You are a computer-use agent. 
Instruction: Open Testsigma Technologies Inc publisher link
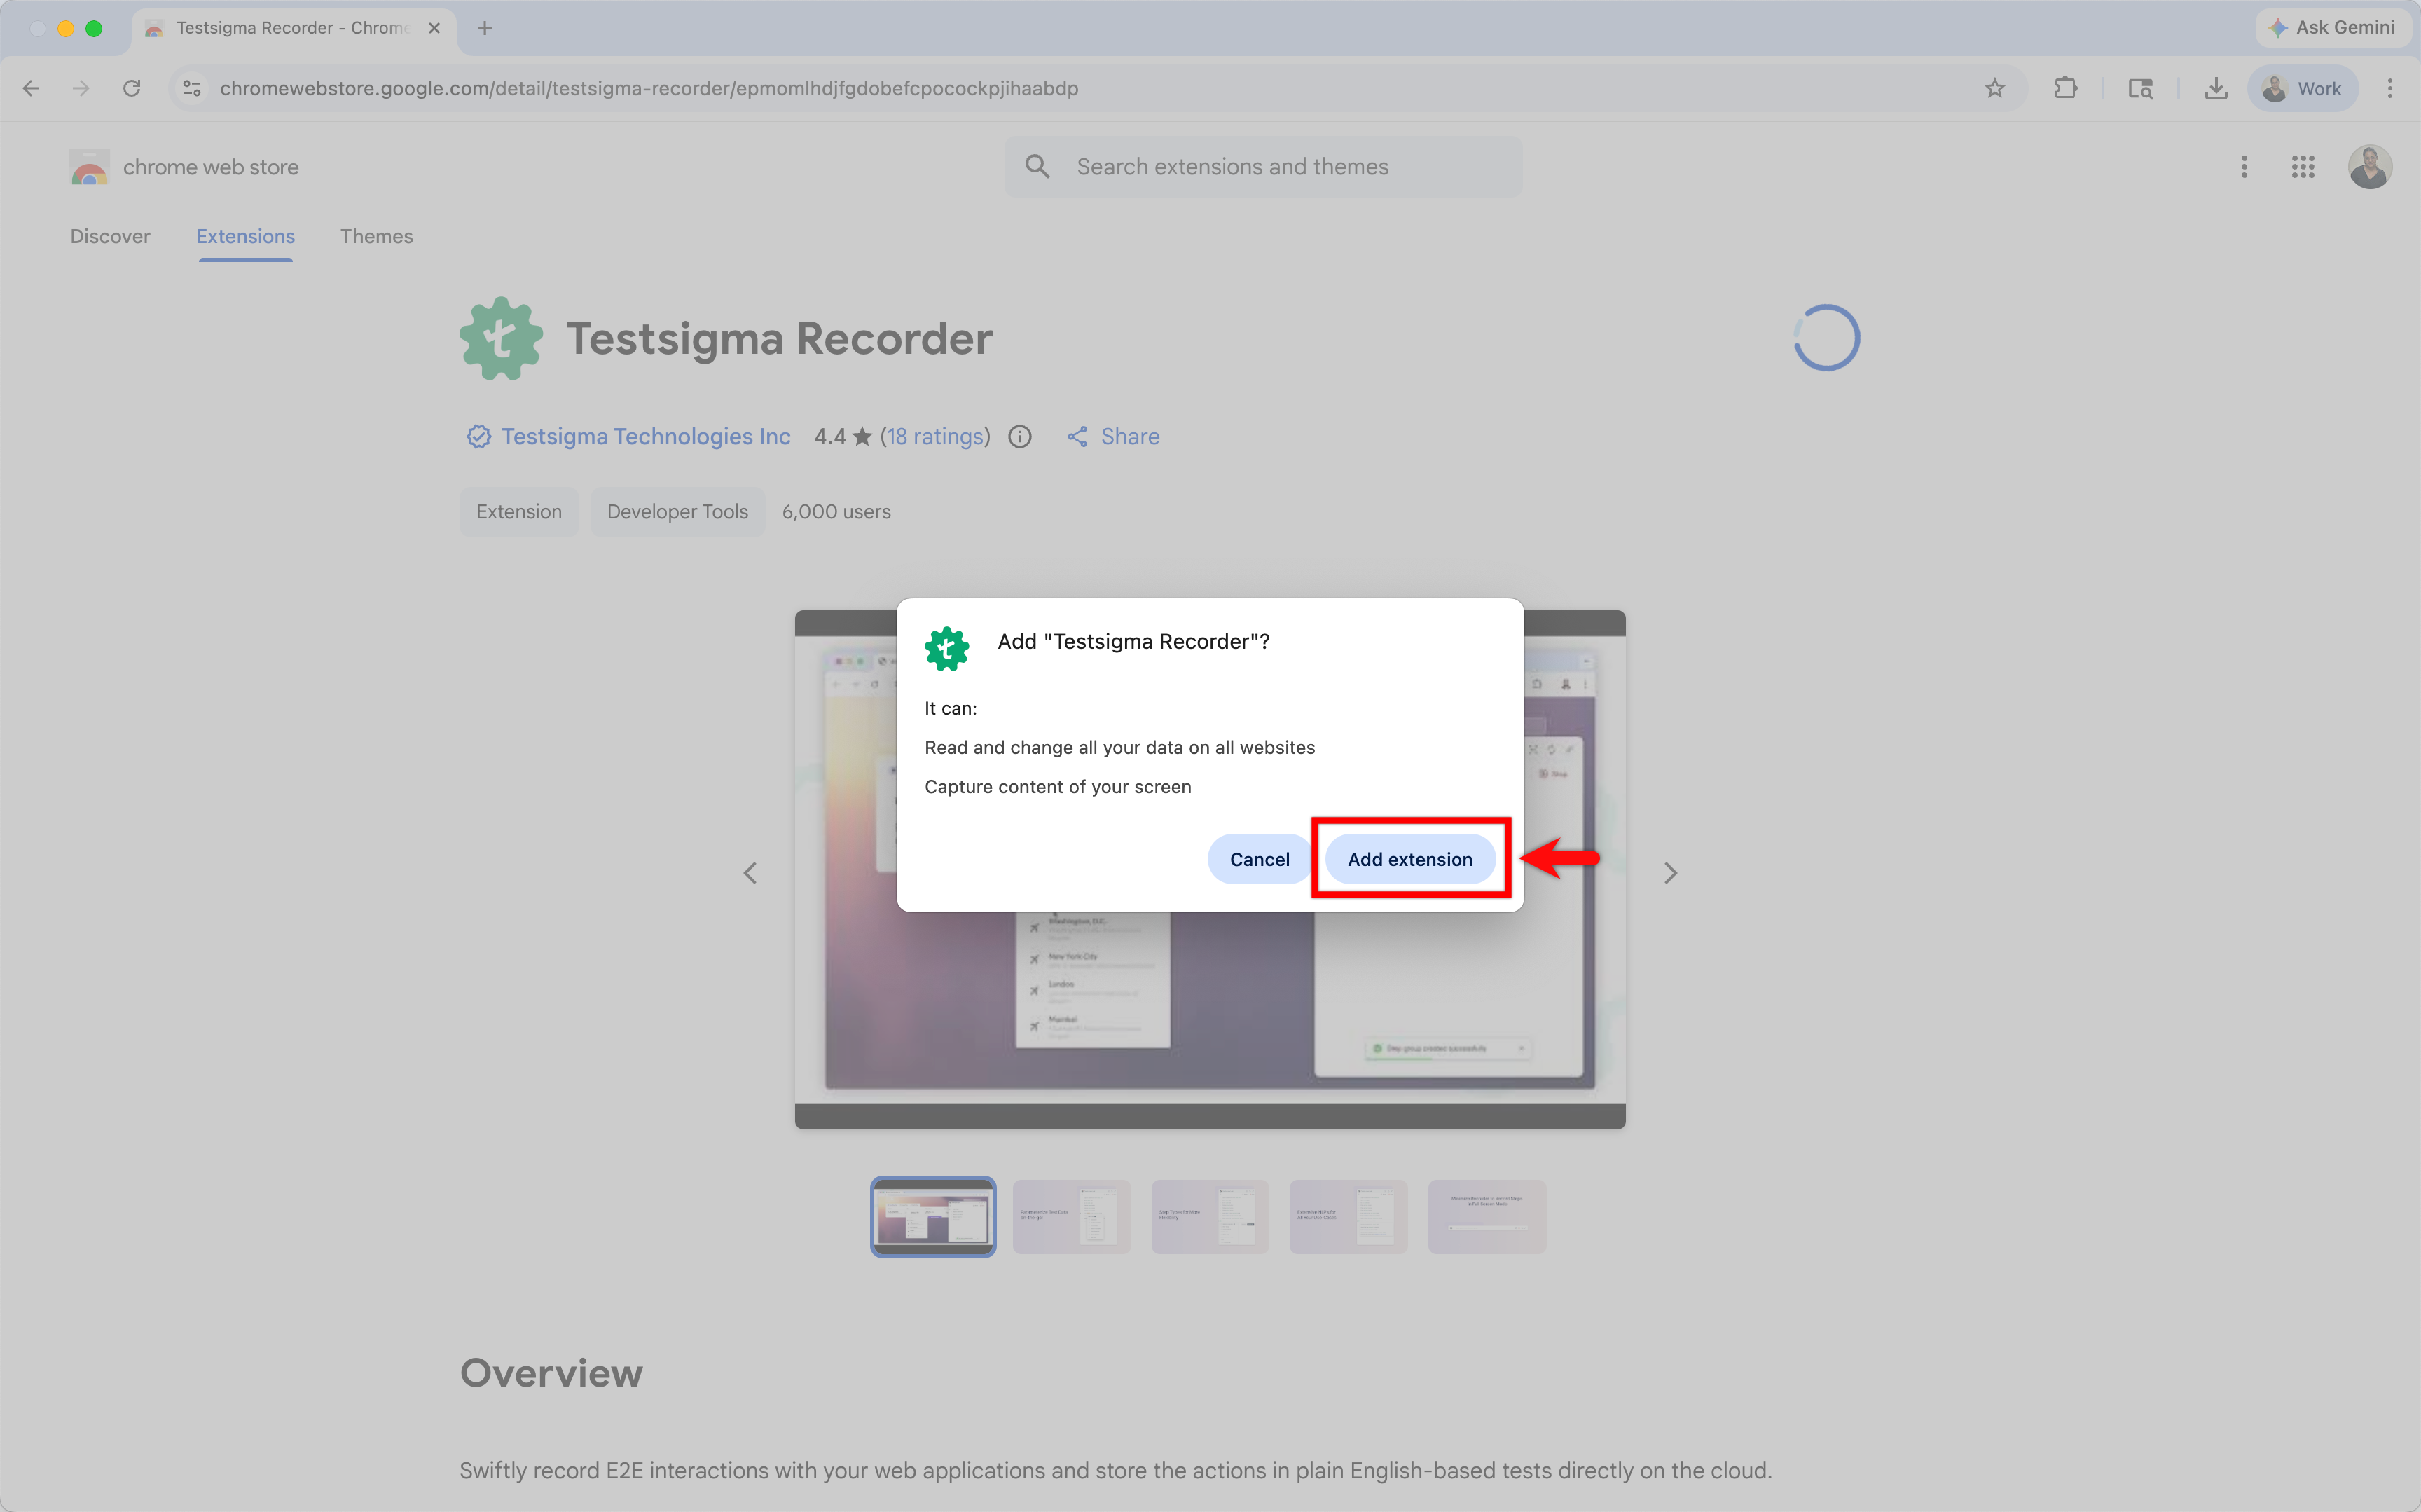pos(644,436)
